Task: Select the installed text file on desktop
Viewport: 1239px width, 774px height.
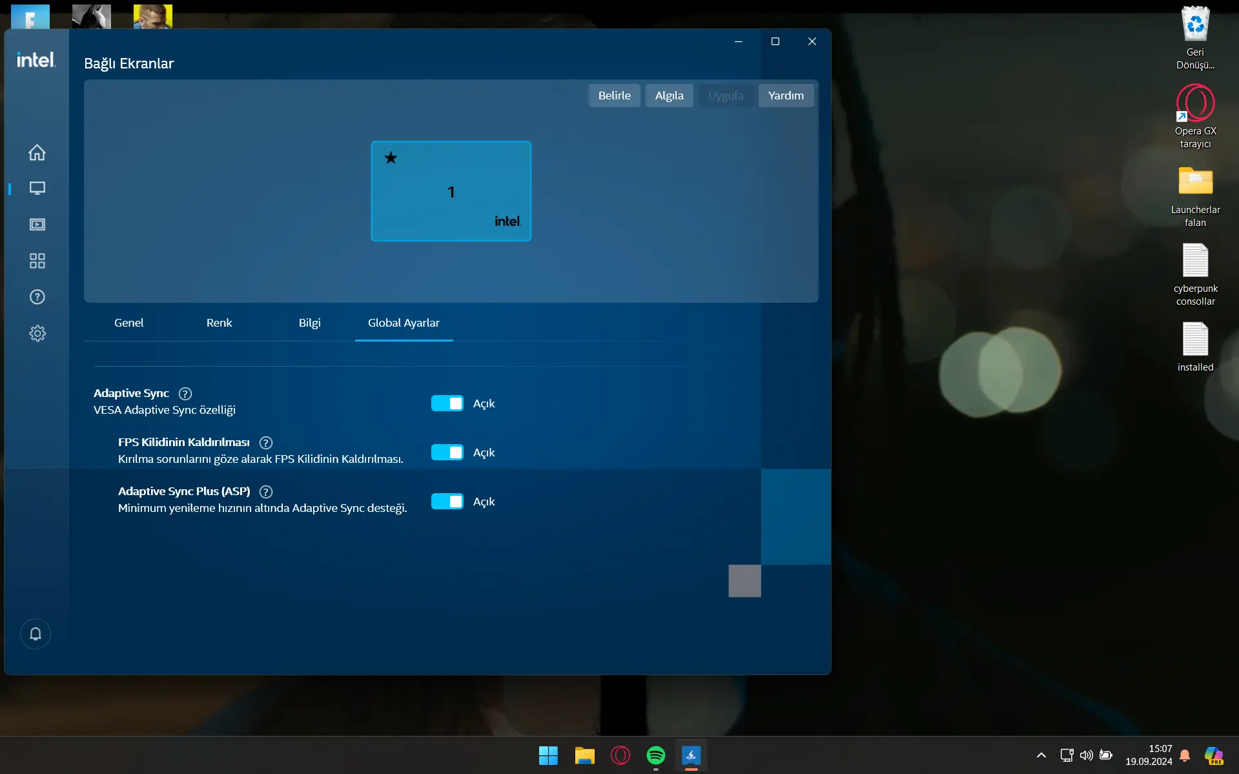Action: (1195, 347)
